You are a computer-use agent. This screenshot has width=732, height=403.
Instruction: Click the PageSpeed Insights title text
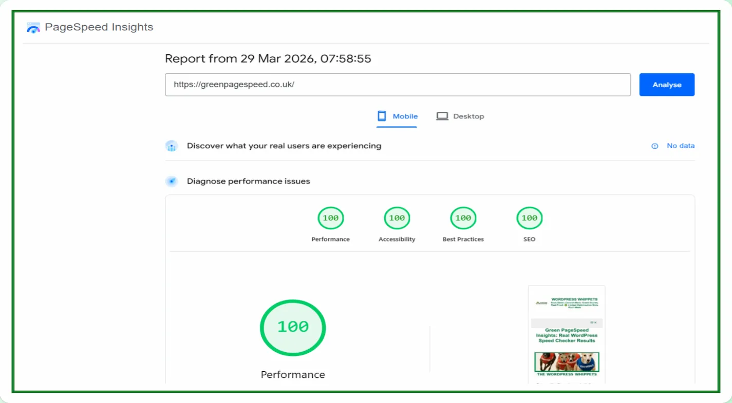[99, 27]
